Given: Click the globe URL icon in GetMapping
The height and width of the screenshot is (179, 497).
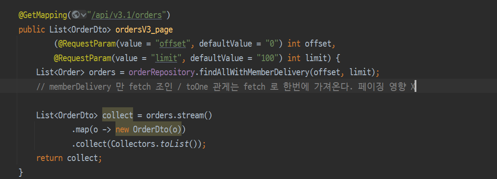Looking at the screenshot, I should [75, 15].
